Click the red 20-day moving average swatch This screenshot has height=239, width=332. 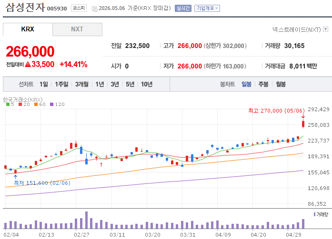[20, 105]
